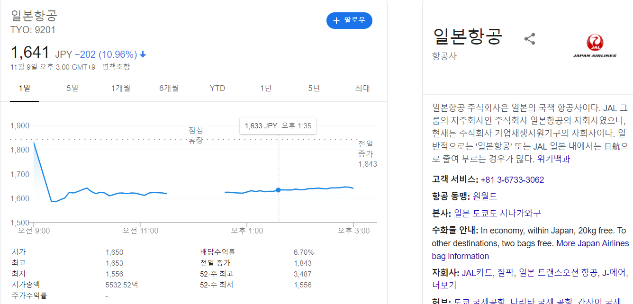The height and width of the screenshot is (304, 633).
Task: Click the Japan Airlines logo thumbnail
Action: [x=595, y=46]
